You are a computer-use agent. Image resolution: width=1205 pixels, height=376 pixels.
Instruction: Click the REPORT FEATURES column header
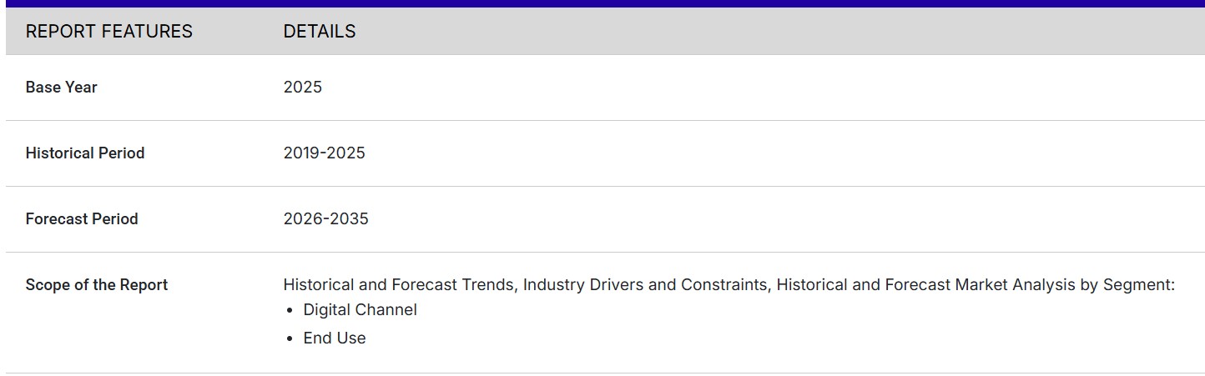108,32
